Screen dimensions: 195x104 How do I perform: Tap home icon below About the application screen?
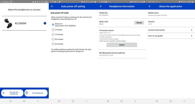(x=170, y=101)
